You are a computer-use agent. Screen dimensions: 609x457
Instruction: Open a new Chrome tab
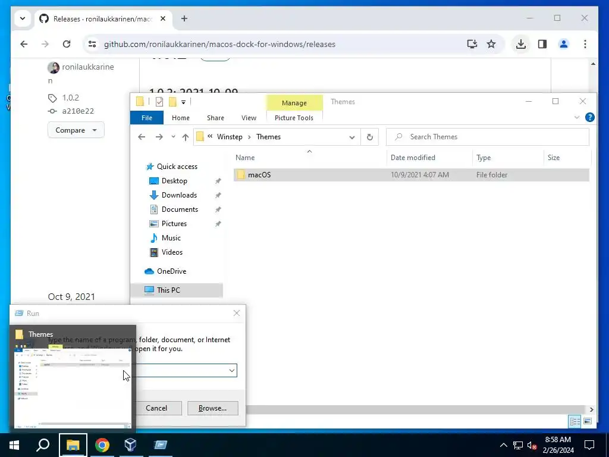[x=184, y=18]
